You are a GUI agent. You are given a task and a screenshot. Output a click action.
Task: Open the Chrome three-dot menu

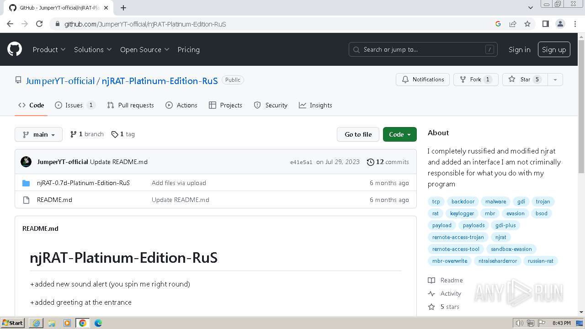click(x=575, y=24)
